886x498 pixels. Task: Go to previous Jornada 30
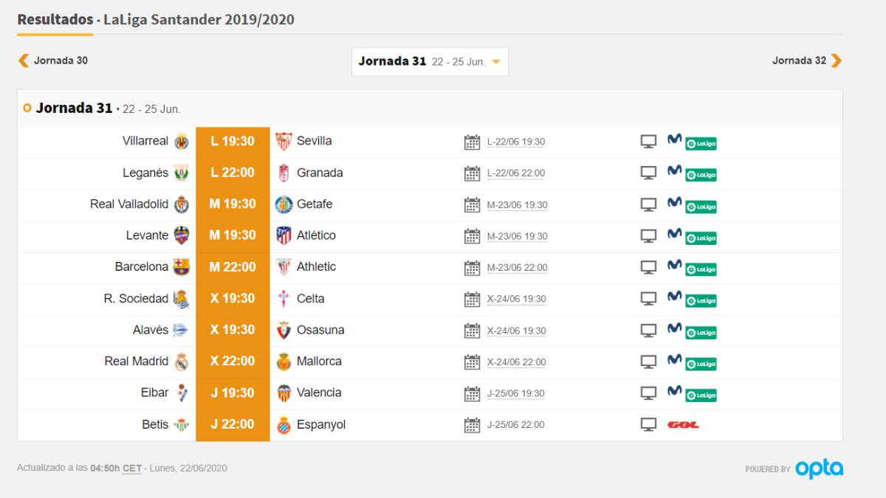53,60
